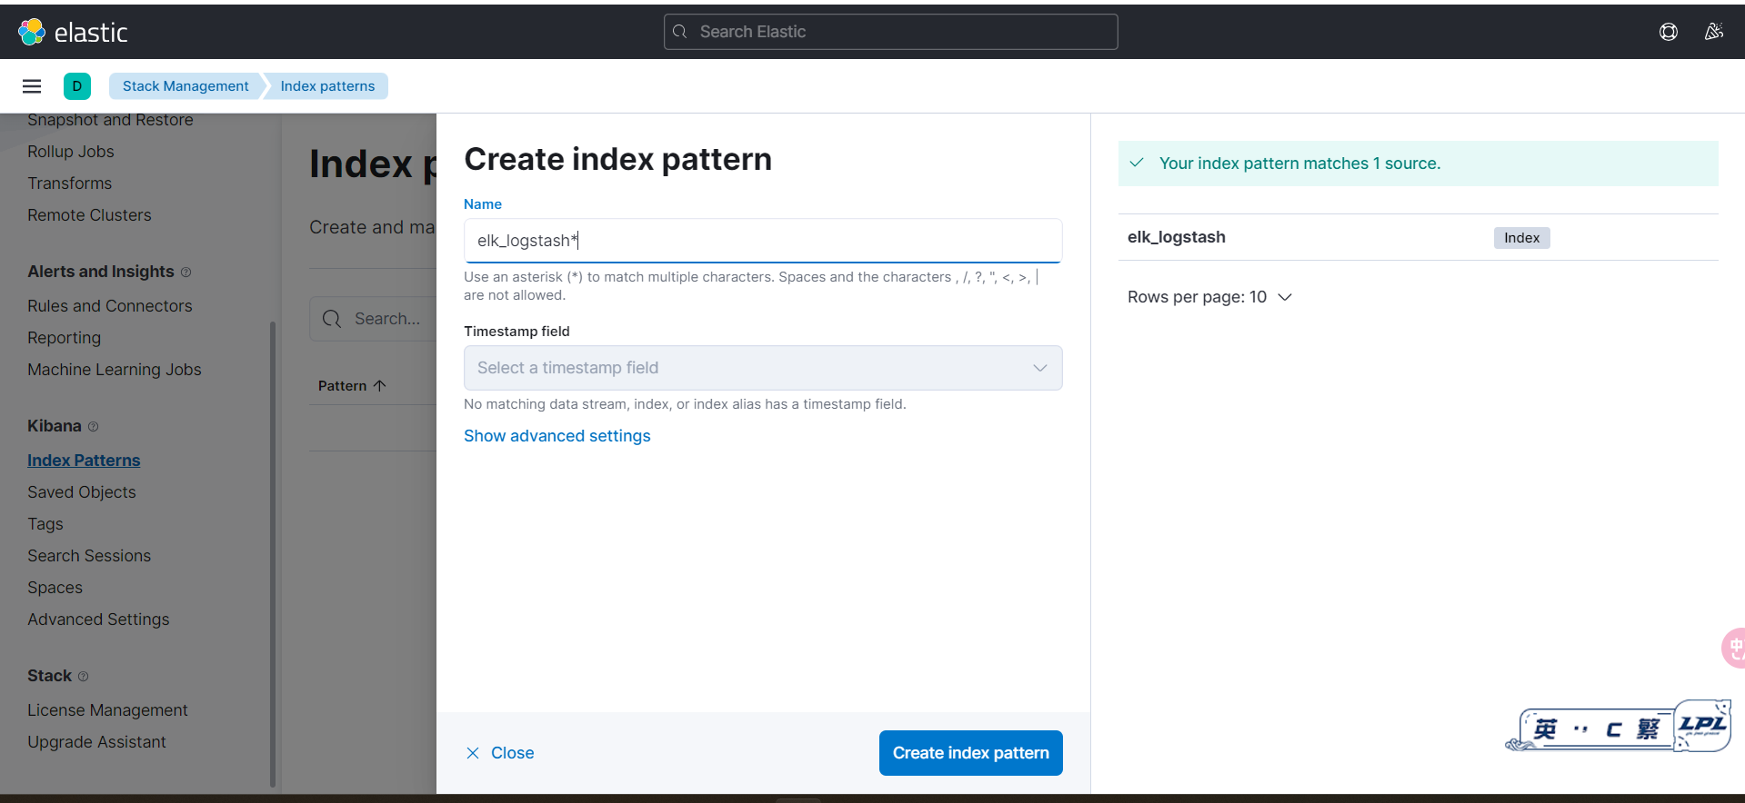Open License Management
The image size is (1745, 803).
pos(107,710)
